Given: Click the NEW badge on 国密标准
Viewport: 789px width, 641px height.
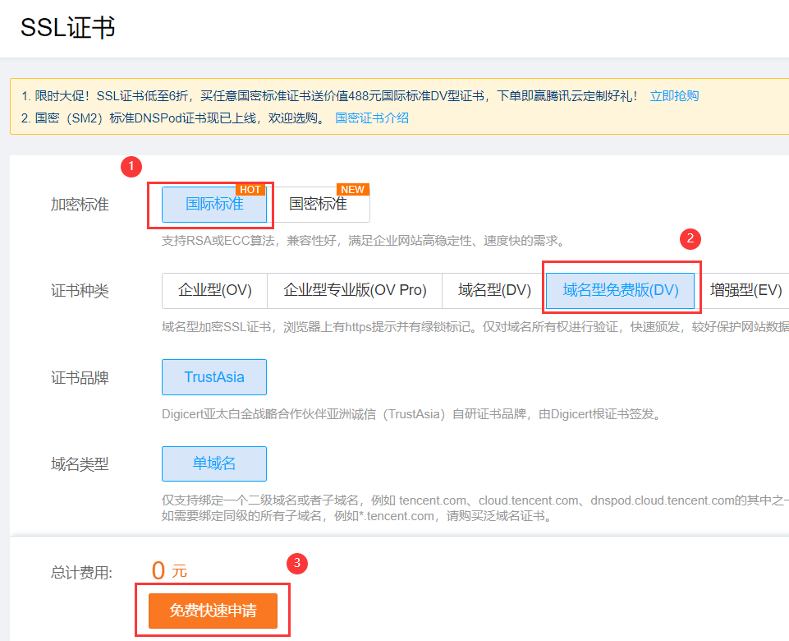Looking at the screenshot, I should pos(353,189).
